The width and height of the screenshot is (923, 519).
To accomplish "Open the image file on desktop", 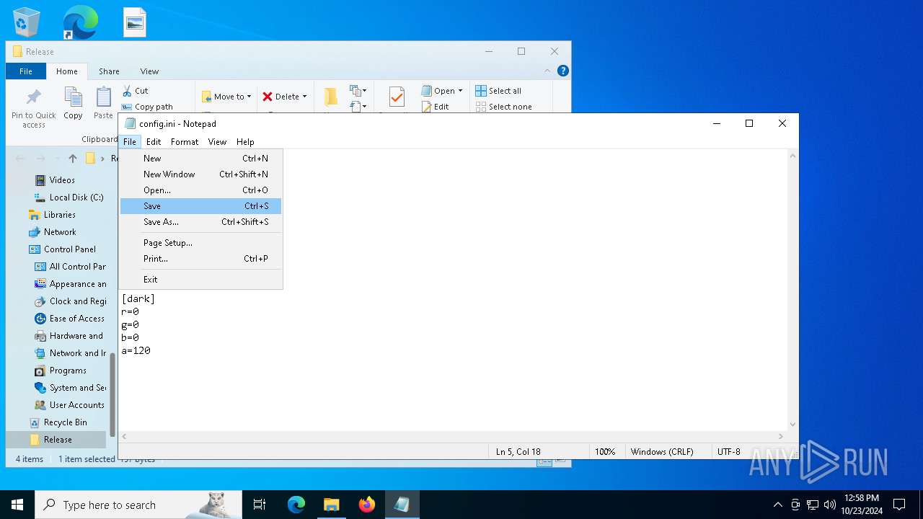I will coord(135,22).
